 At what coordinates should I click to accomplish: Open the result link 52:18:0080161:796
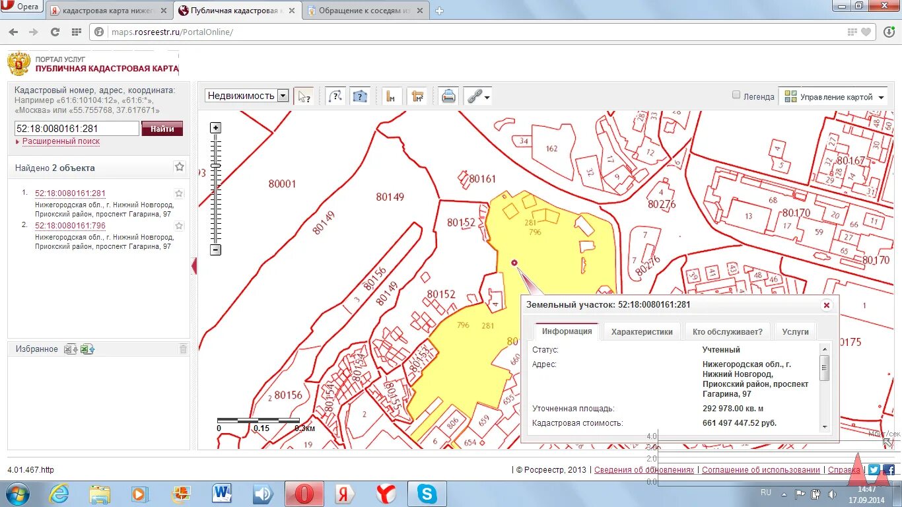coord(70,226)
